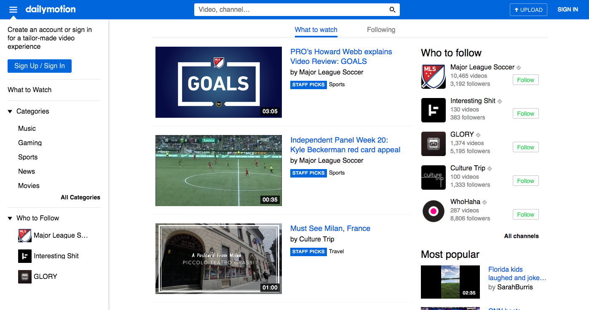
Task: Click the Culture Trip channel logo
Action: pos(433,178)
